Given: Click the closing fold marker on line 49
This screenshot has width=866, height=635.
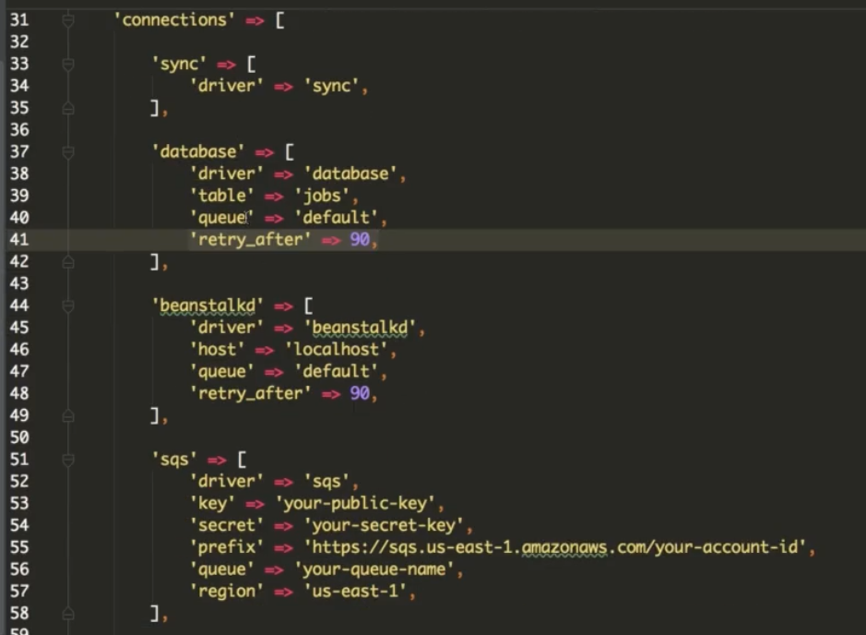Looking at the screenshot, I should click(x=68, y=416).
